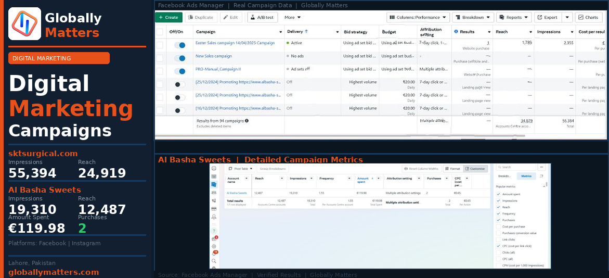Open the More dropdown in the campaigns toolbar

[x=292, y=17]
